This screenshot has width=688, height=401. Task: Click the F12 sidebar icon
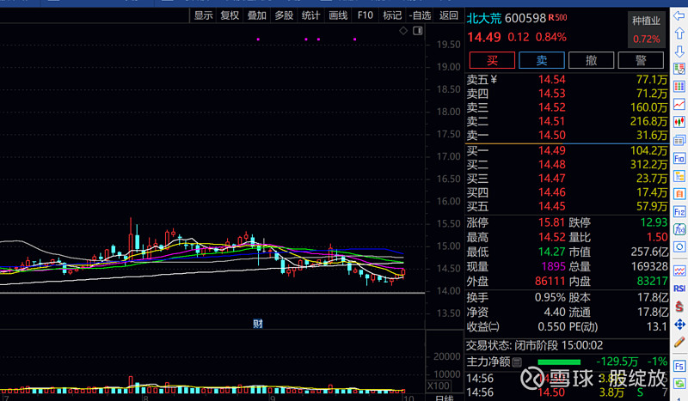679,212
